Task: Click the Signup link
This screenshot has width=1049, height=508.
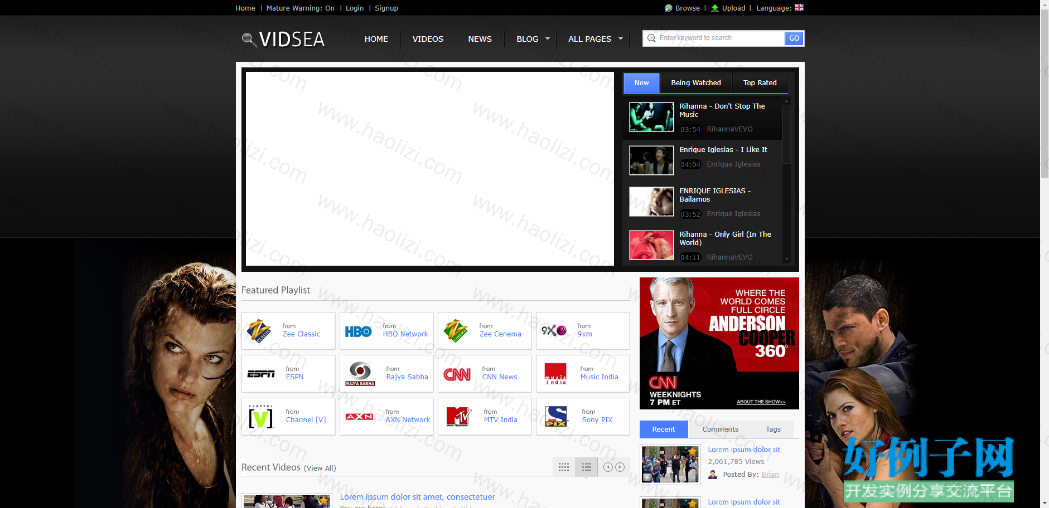Action: click(386, 8)
